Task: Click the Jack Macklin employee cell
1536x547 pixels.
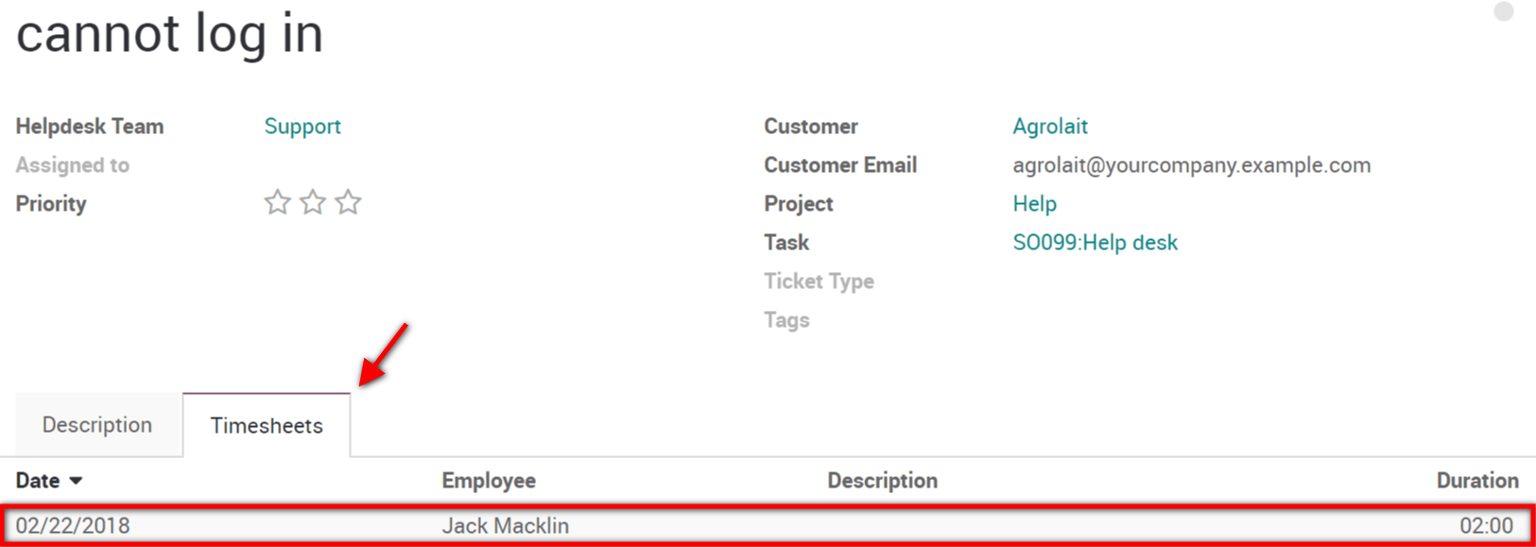Action: (x=506, y=526)
